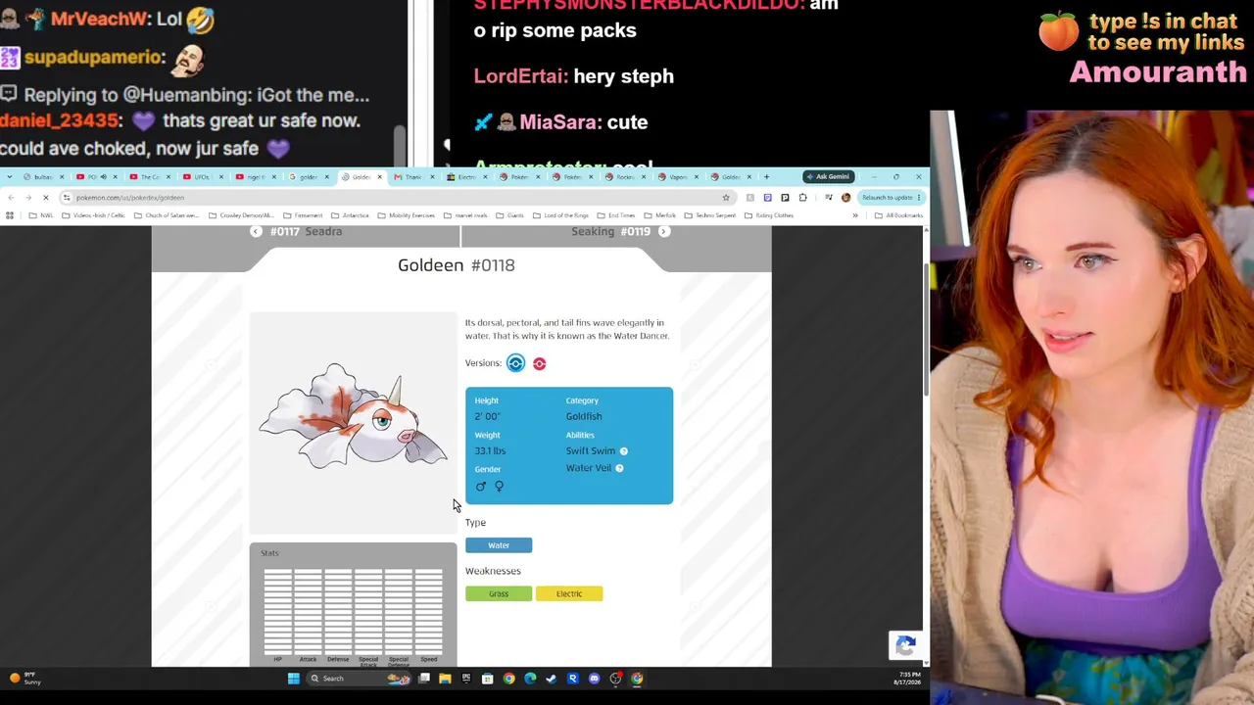This screenshot has height=705, width=1254.
Task: Select the blue version Poké Ball
Action: click(515, 363)
